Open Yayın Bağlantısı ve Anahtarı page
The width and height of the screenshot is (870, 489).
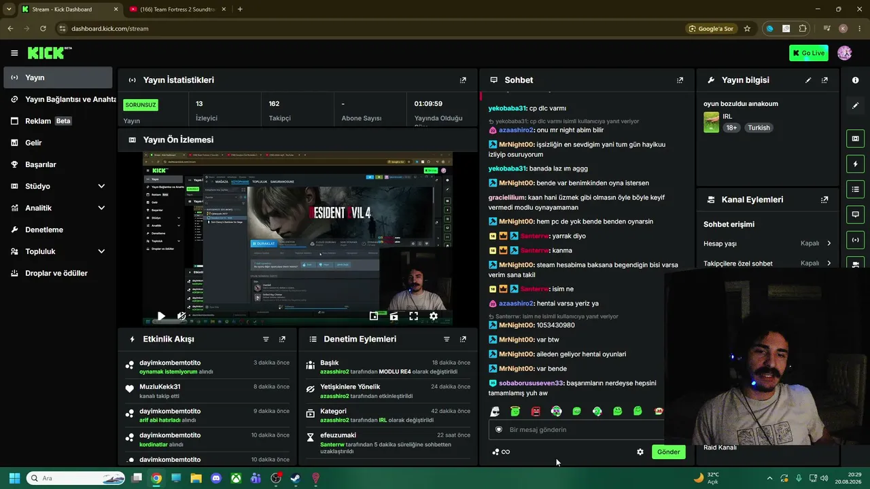(60, 99)
